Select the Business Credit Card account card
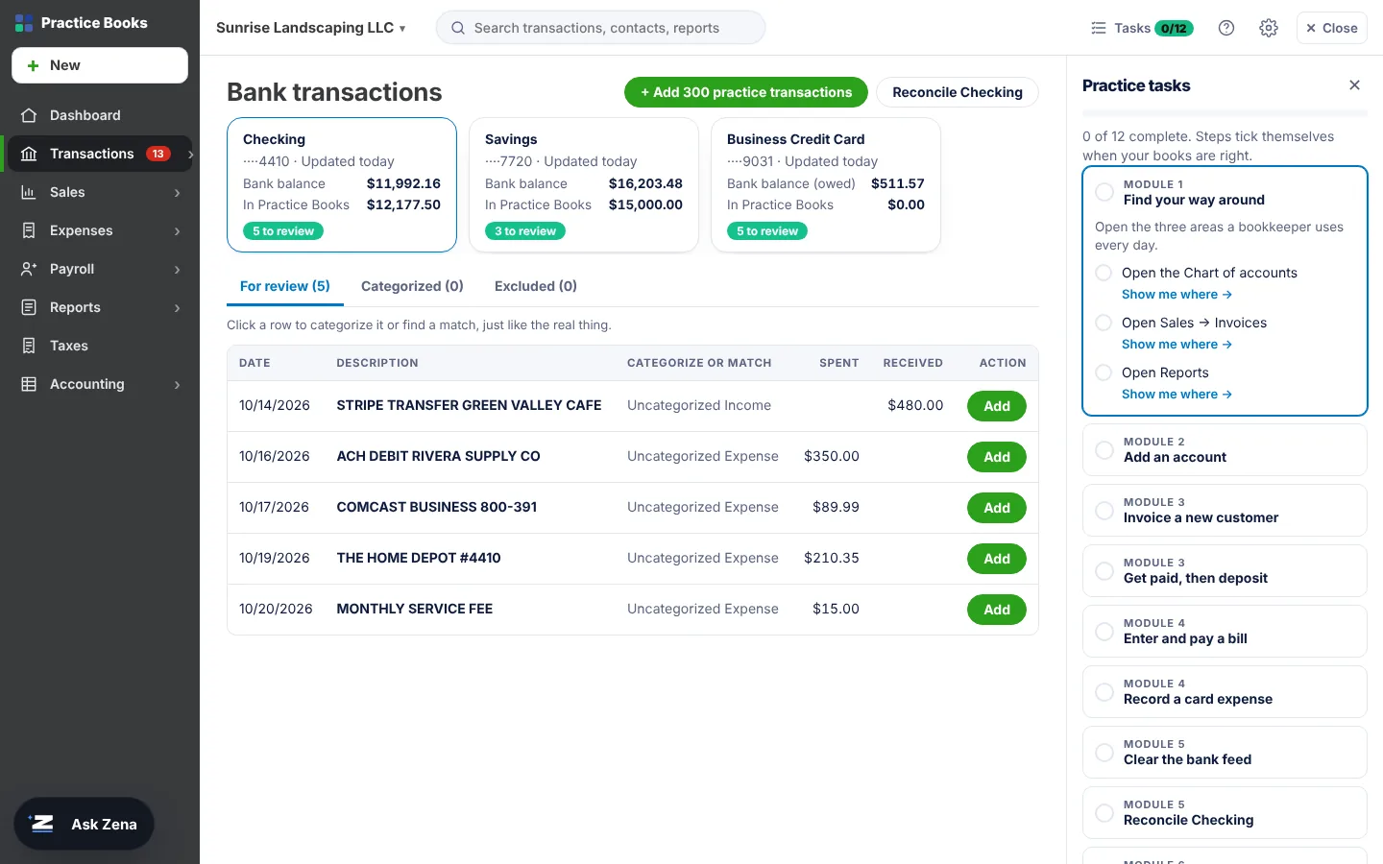This screenshot has height=864, width=1383. [x=826, y=185]
